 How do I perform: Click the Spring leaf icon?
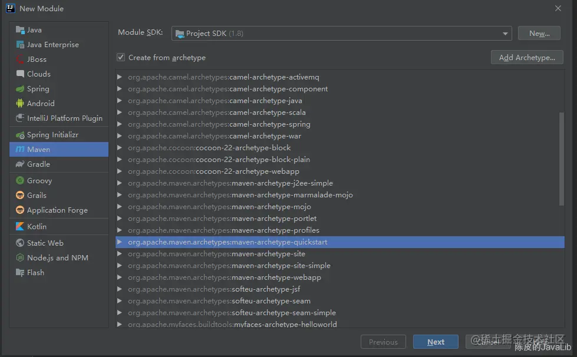click(x=20, y=88)
